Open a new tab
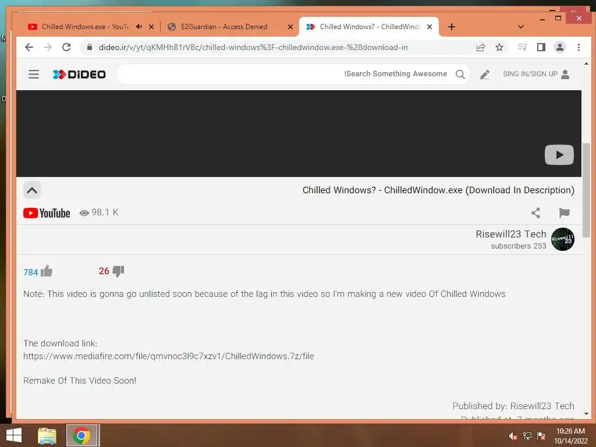Screen dimensions: 596x447 (x=451, y=27)
